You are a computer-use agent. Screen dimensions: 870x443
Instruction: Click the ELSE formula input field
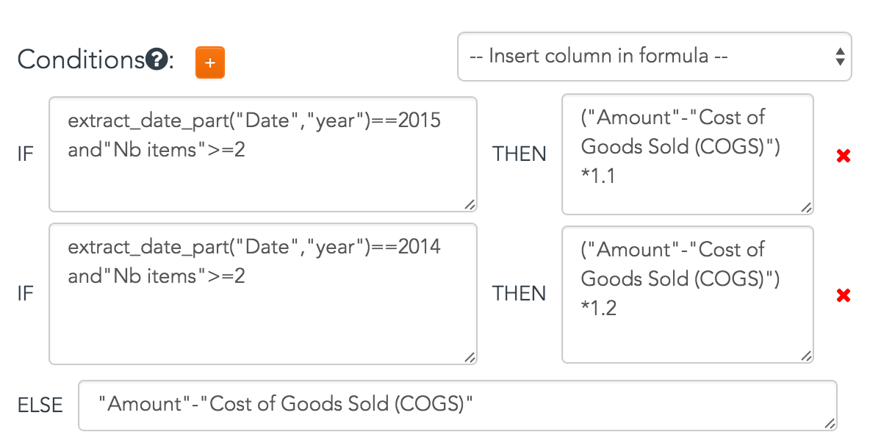pyautogui.click(x=457, y=406)
